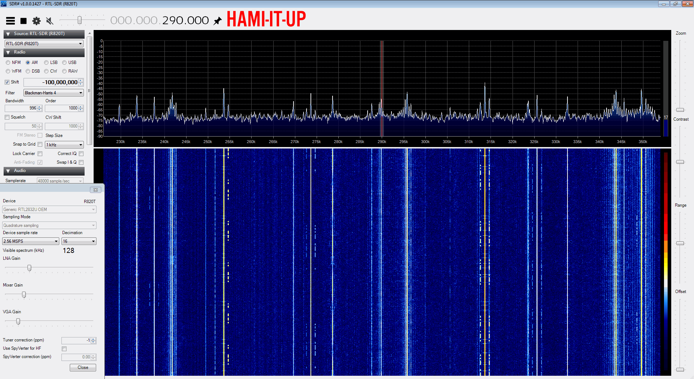Click the Shift value field -100,000,000

[51, 82]
